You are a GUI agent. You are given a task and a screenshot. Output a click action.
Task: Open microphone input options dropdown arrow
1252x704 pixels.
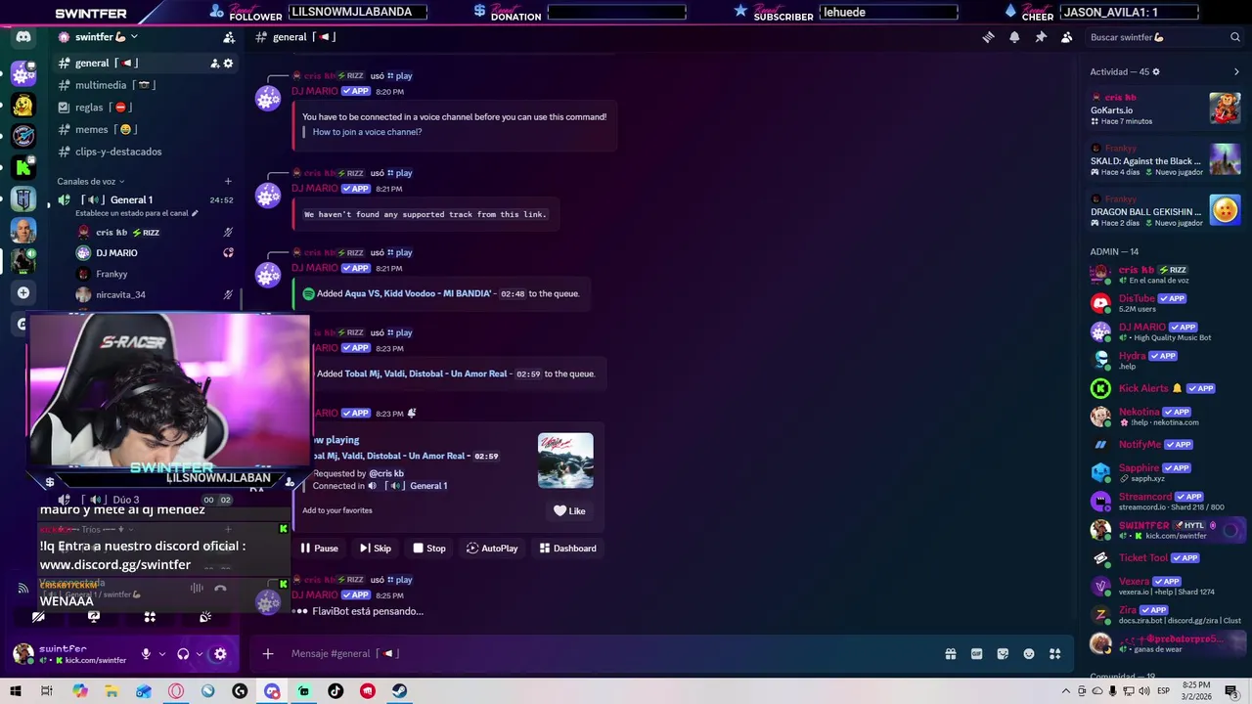(162, 654)
